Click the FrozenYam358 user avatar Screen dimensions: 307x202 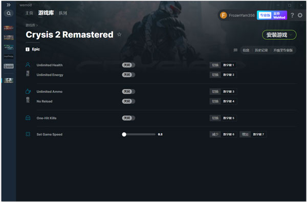pyautogui.click(x=224, y=15)
